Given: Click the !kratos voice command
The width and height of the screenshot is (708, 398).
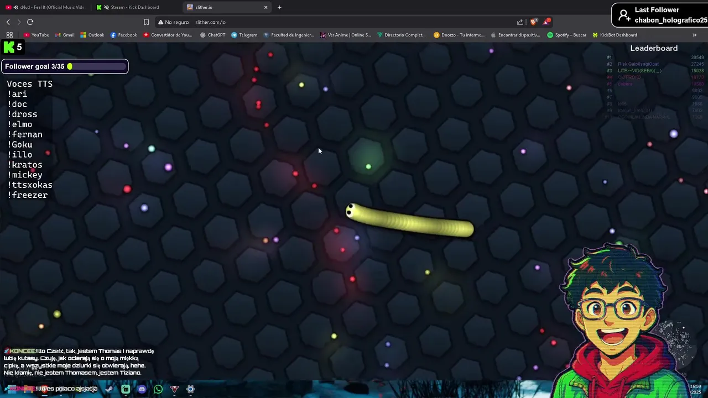Looking at the screenshot, I should coord(25,165).
